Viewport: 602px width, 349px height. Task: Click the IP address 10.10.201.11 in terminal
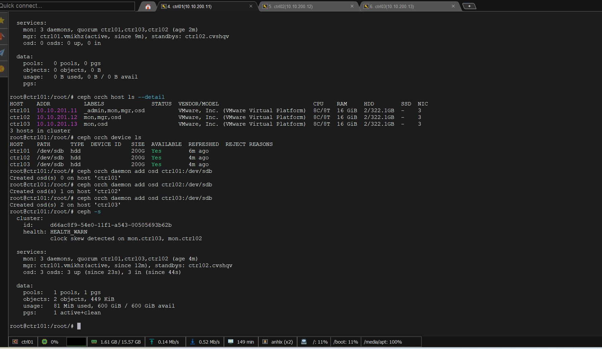pyautogui.click(x=57, y=110)
